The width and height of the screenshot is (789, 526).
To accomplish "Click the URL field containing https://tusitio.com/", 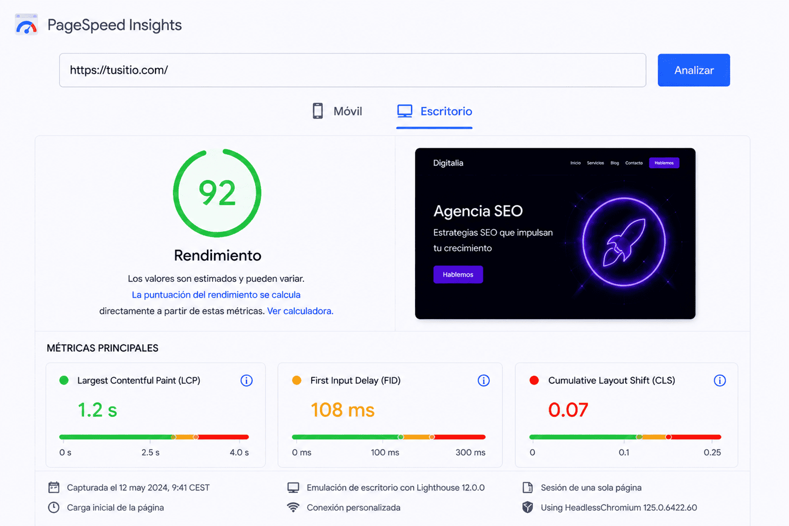I will coord(353,70).
